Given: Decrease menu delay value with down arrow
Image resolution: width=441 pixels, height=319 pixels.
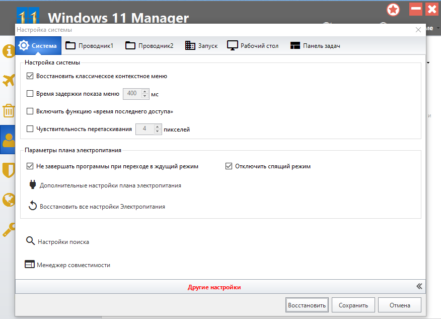Looking at the screenshot, I should 144,96.
